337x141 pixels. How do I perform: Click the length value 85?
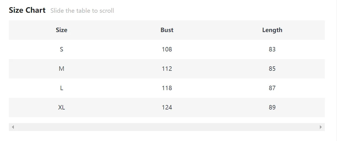click(272, 69)
